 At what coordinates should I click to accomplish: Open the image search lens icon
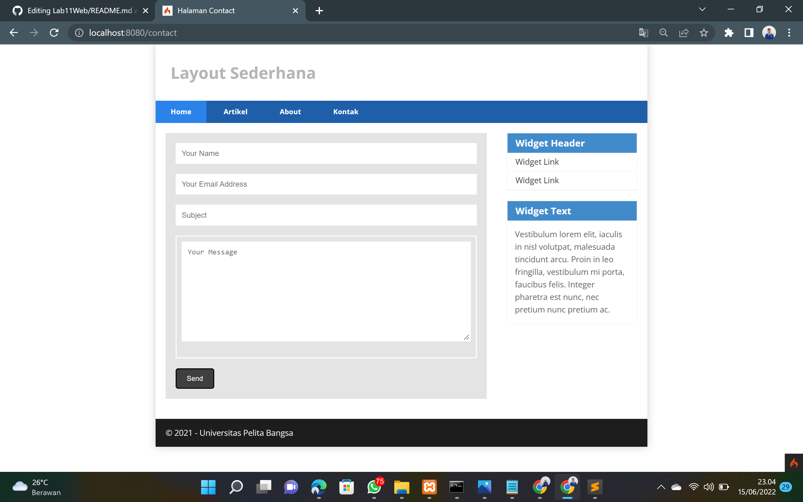pyautogui.click(x=663, y=33)
